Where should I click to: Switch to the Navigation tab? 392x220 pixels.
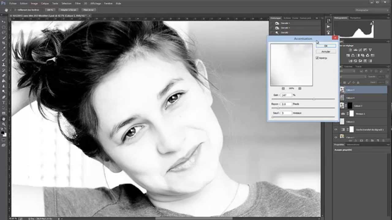355,18
